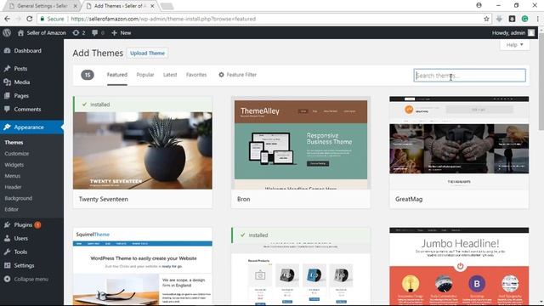Open Background under Appearance
The height and width of the screenshot is (306, 544).
pos(19,198)
